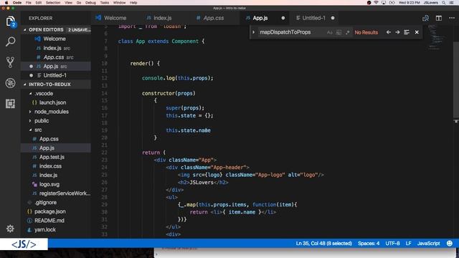Open the editor More Actions ellipsis
Image resolution: width=459 pixels, height=258 pixels.
[x=452, y=18]
